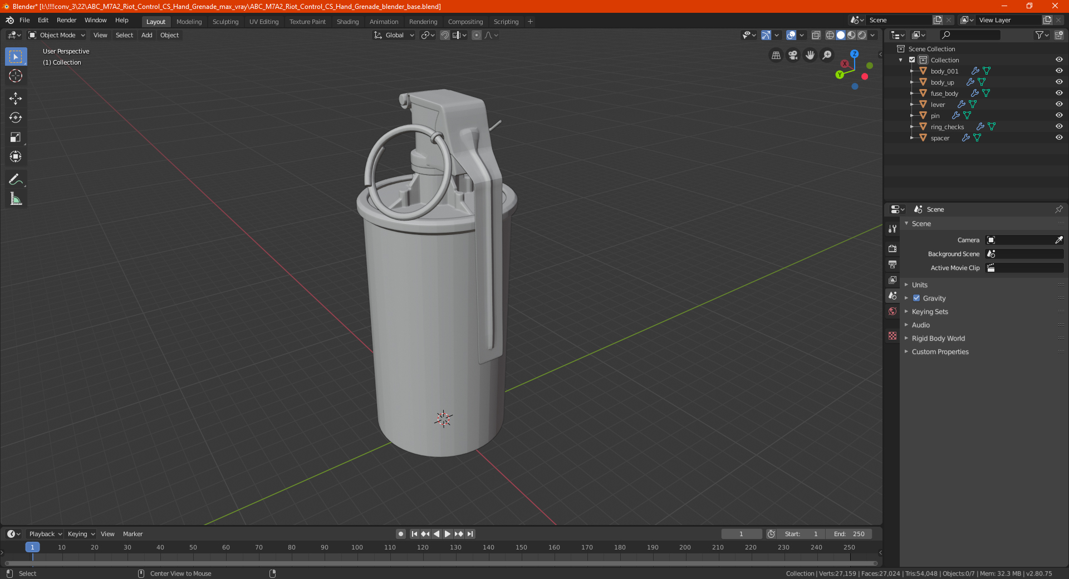Open Texture properties tab icon
1069x579 pixels.
click(x=893, y=336)
